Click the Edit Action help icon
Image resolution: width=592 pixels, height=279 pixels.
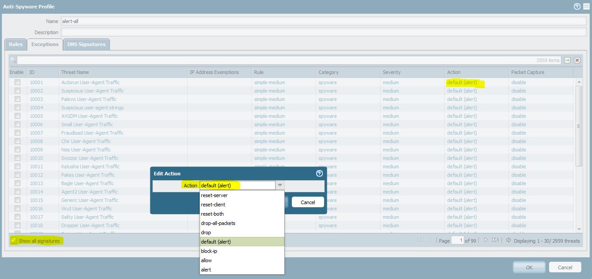[319, 174]
